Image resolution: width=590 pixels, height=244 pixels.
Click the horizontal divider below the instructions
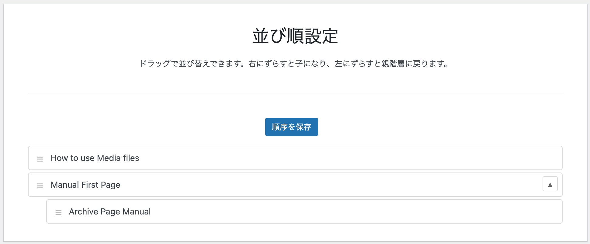(295, 93)
